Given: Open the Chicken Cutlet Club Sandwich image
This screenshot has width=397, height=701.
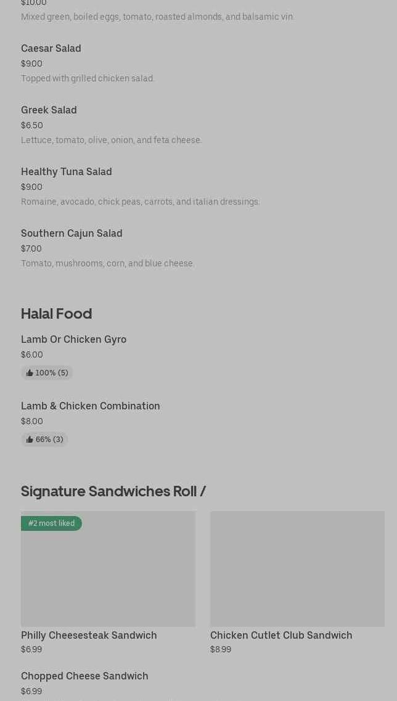Looking at the screenshot, I should pyautogui.click(x=297, y=568).
